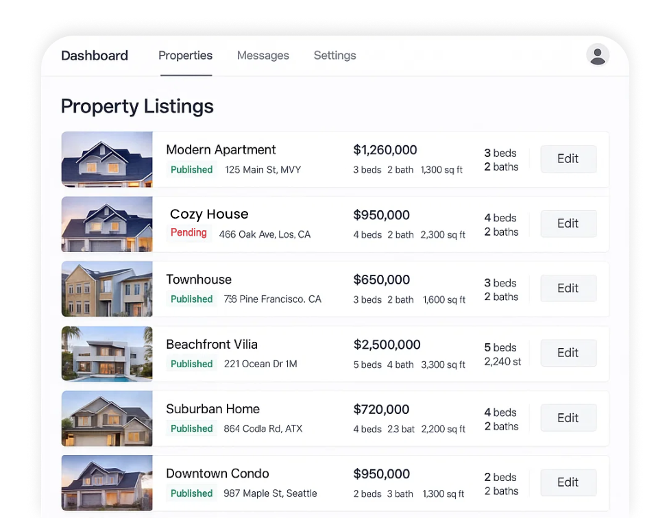The image size is (669, 518).
Task: Click the 5 beds summary on Beachfront Vilia
Action: point(500,347)
